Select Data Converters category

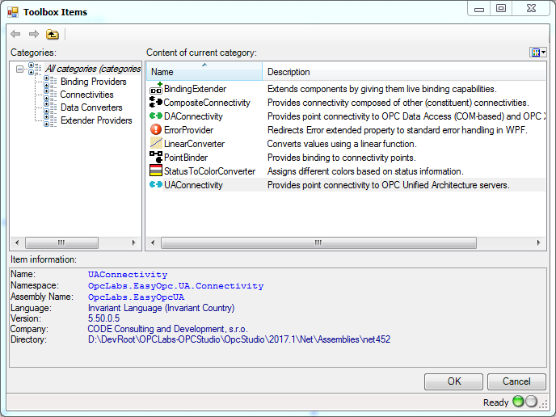pos(91,107)
